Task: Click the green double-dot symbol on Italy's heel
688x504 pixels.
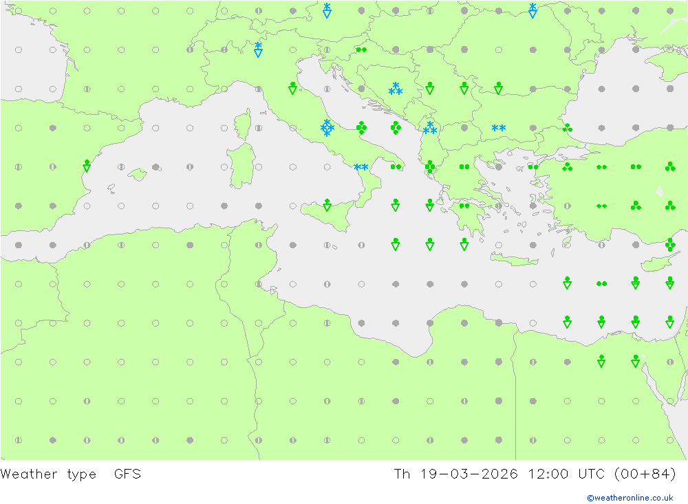Action: (x=396, y=166)
